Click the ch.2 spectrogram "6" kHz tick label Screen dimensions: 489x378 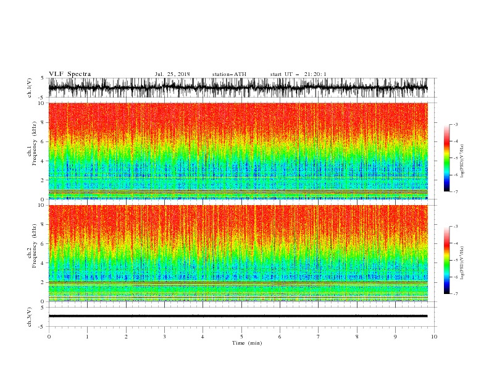click(x=43, y=243)
